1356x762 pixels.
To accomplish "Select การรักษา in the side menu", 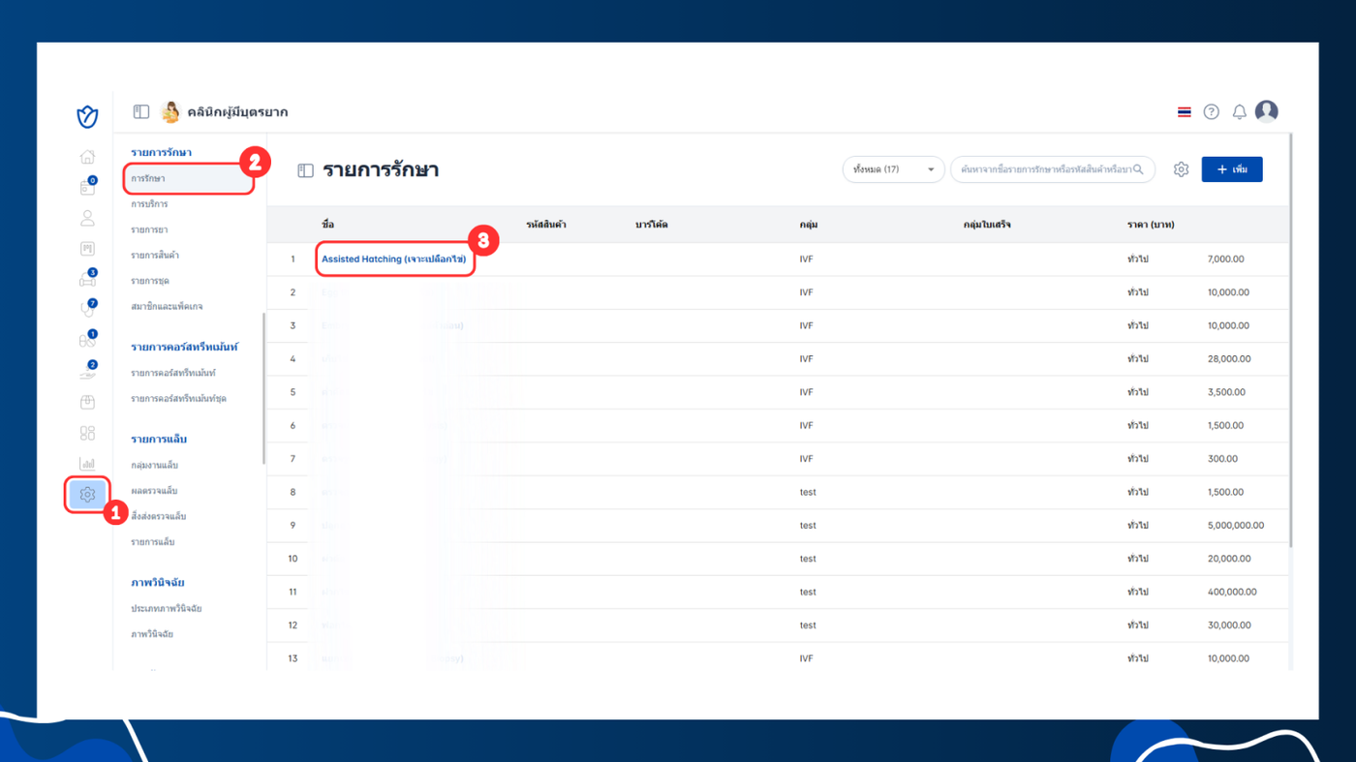I will [x=148, y=179].
